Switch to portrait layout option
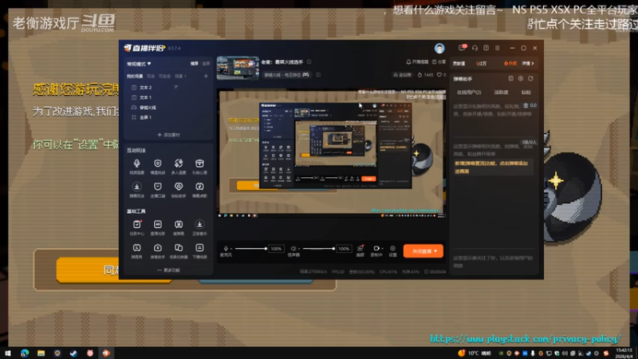This screenshot has height=359, width=638. pyautogui.click(x=206, y=64)
